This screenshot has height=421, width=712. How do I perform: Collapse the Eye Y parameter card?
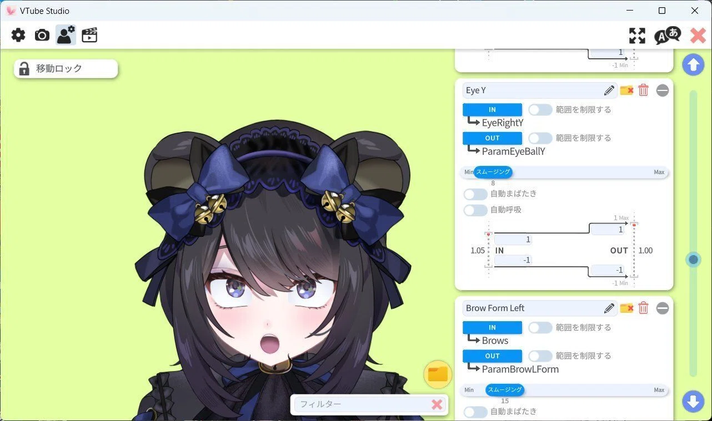click(663, 90)
